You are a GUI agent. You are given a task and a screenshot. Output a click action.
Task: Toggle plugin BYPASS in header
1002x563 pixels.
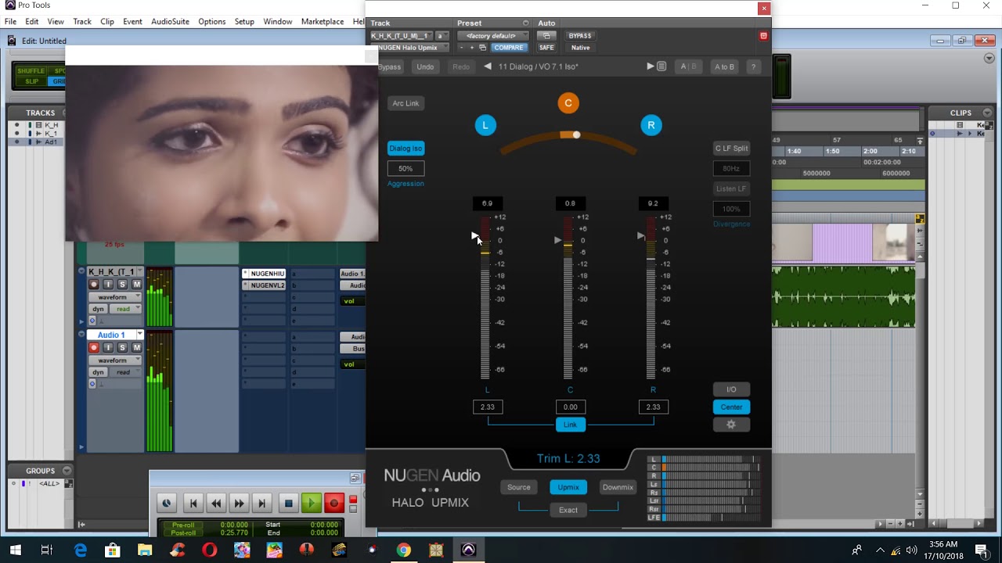580,36
